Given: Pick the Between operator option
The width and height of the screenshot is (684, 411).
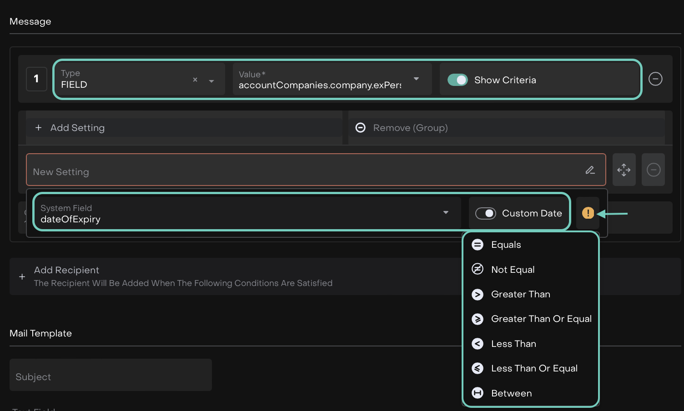Looking at the screenshot, I should (x=511, y=393).
